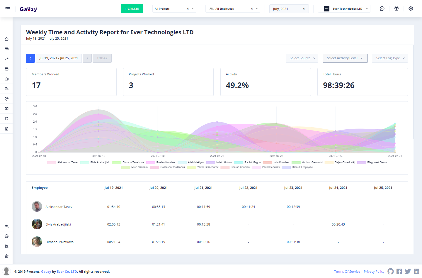Toggle Aleksandar Tasev legend series
This screenshot has width=422, height=278.
coord(63,162)
